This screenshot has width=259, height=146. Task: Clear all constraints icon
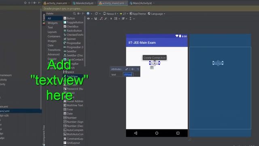point(101,19)
